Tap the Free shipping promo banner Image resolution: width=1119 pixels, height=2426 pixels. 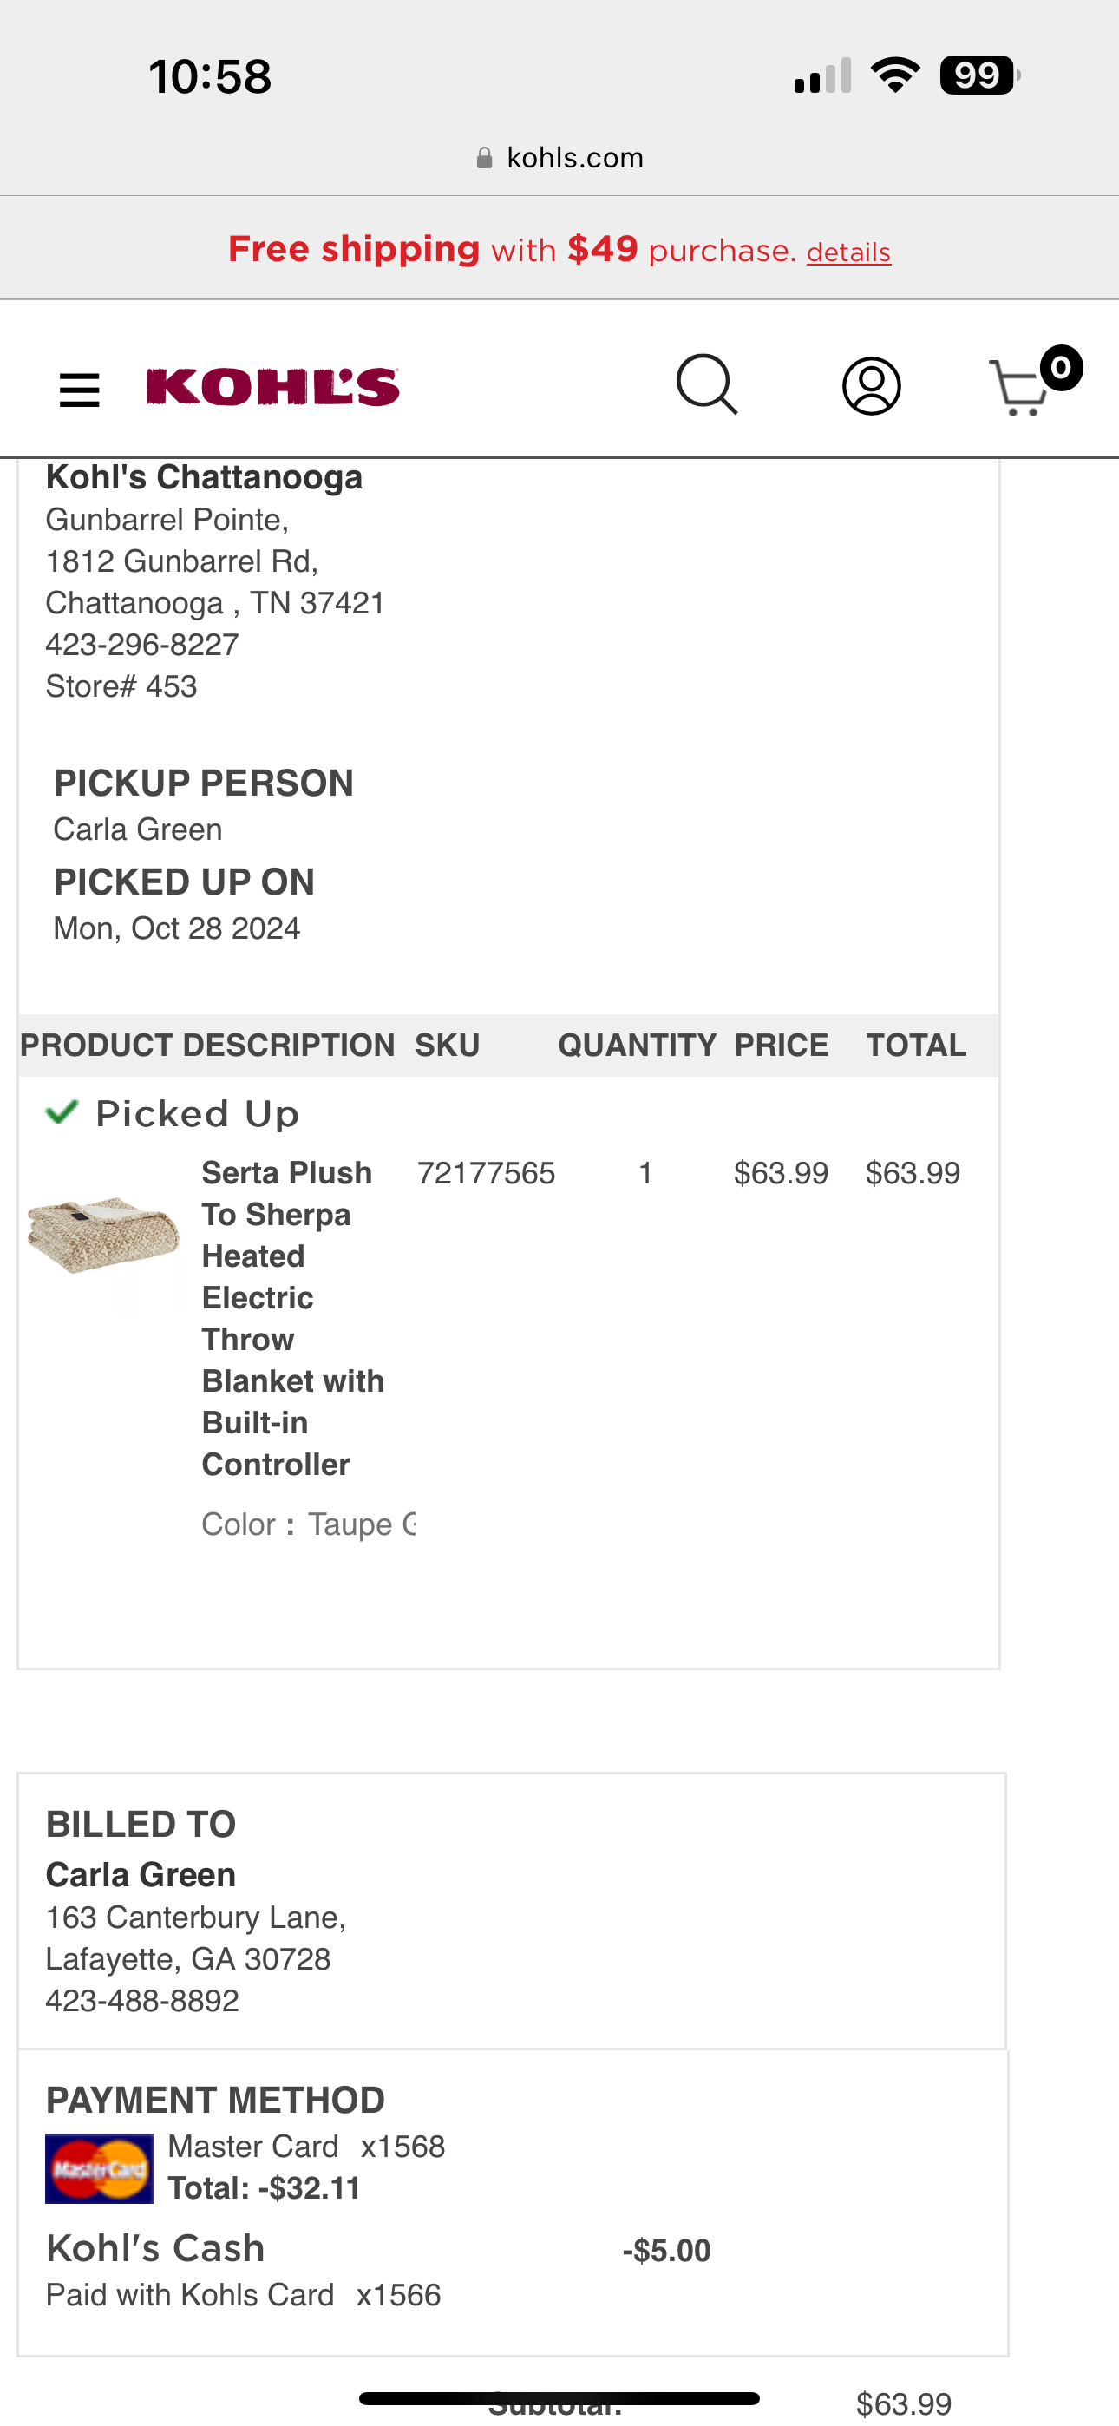coord(559,250)
